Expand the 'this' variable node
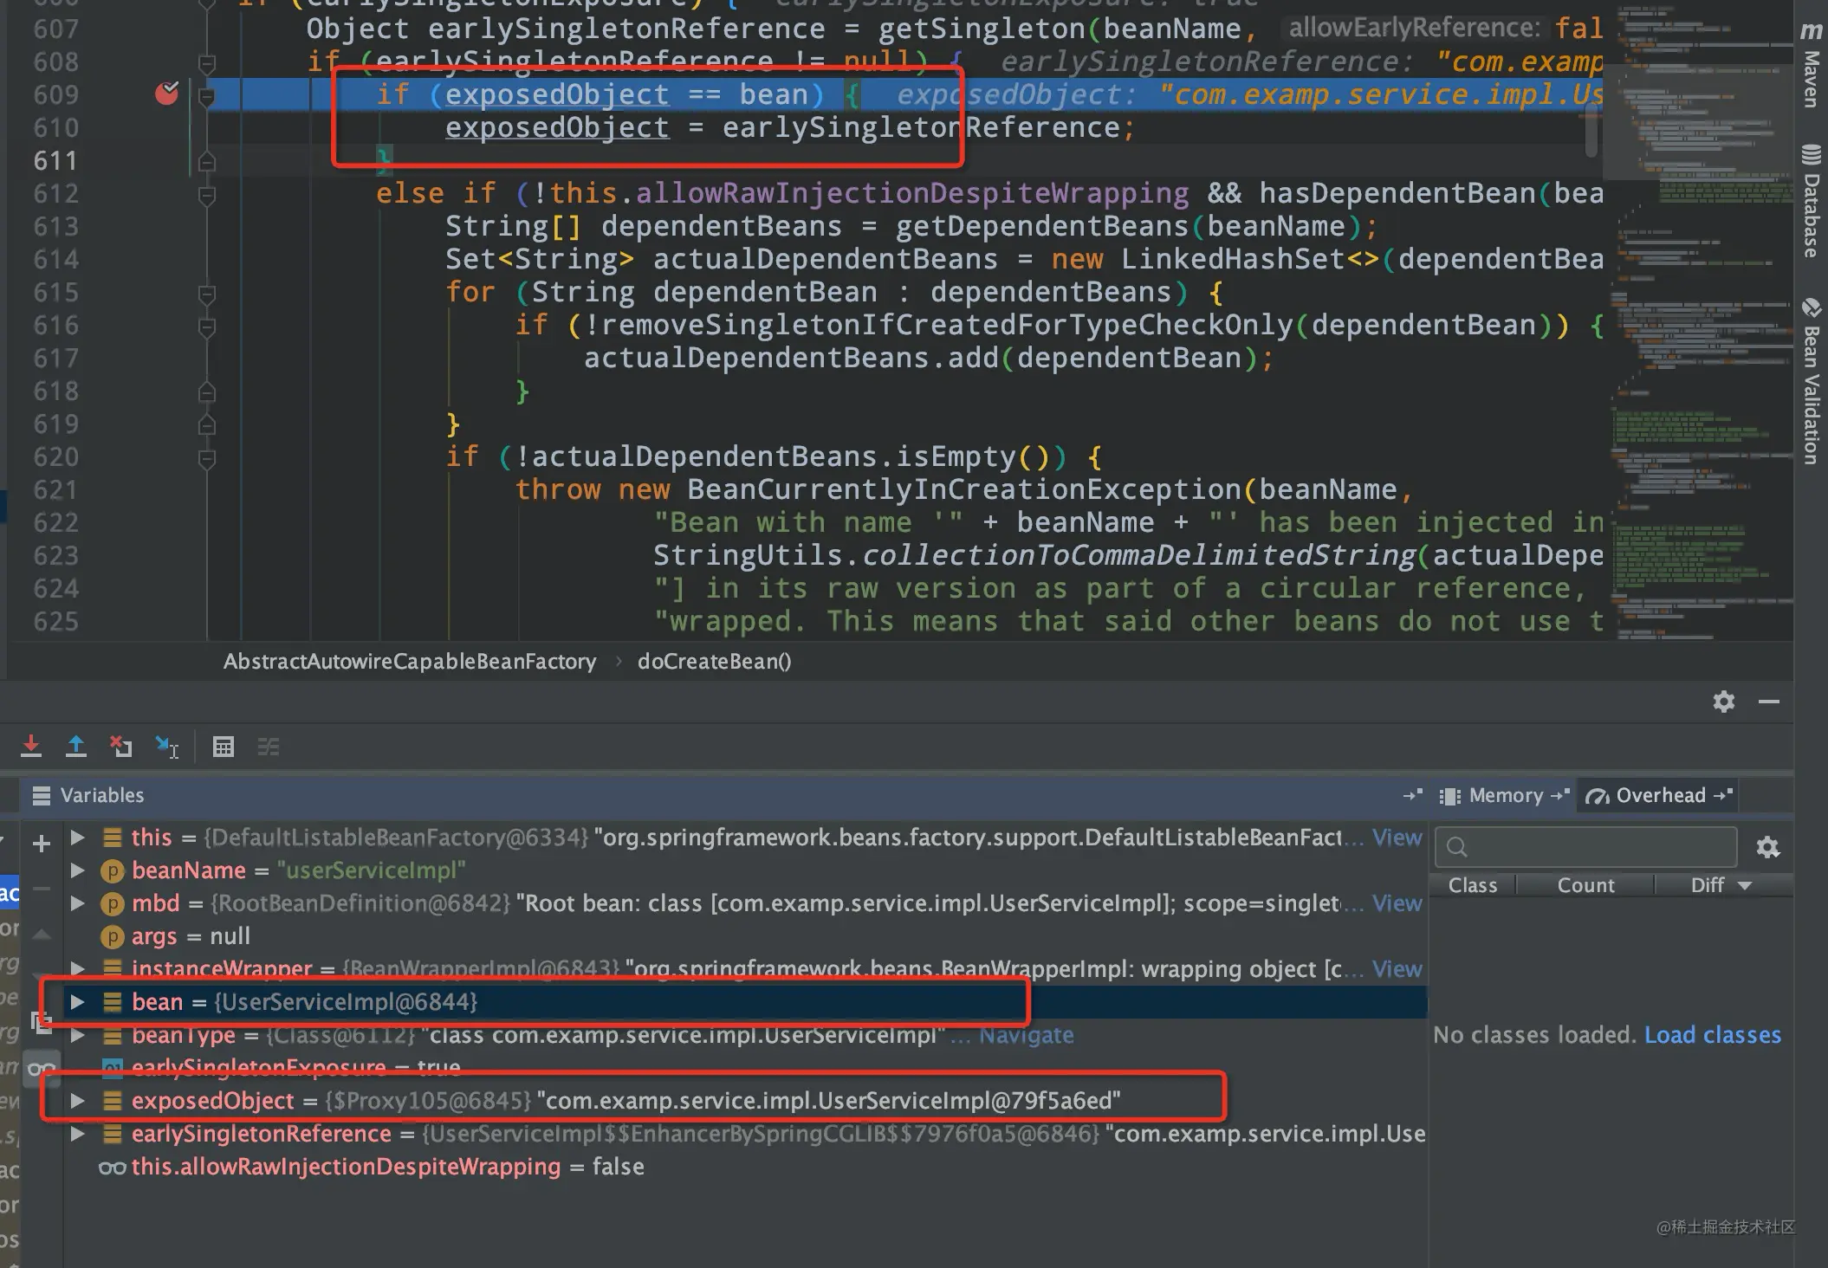This screenshot has width=1828, height=1268. tap(78, 837)
